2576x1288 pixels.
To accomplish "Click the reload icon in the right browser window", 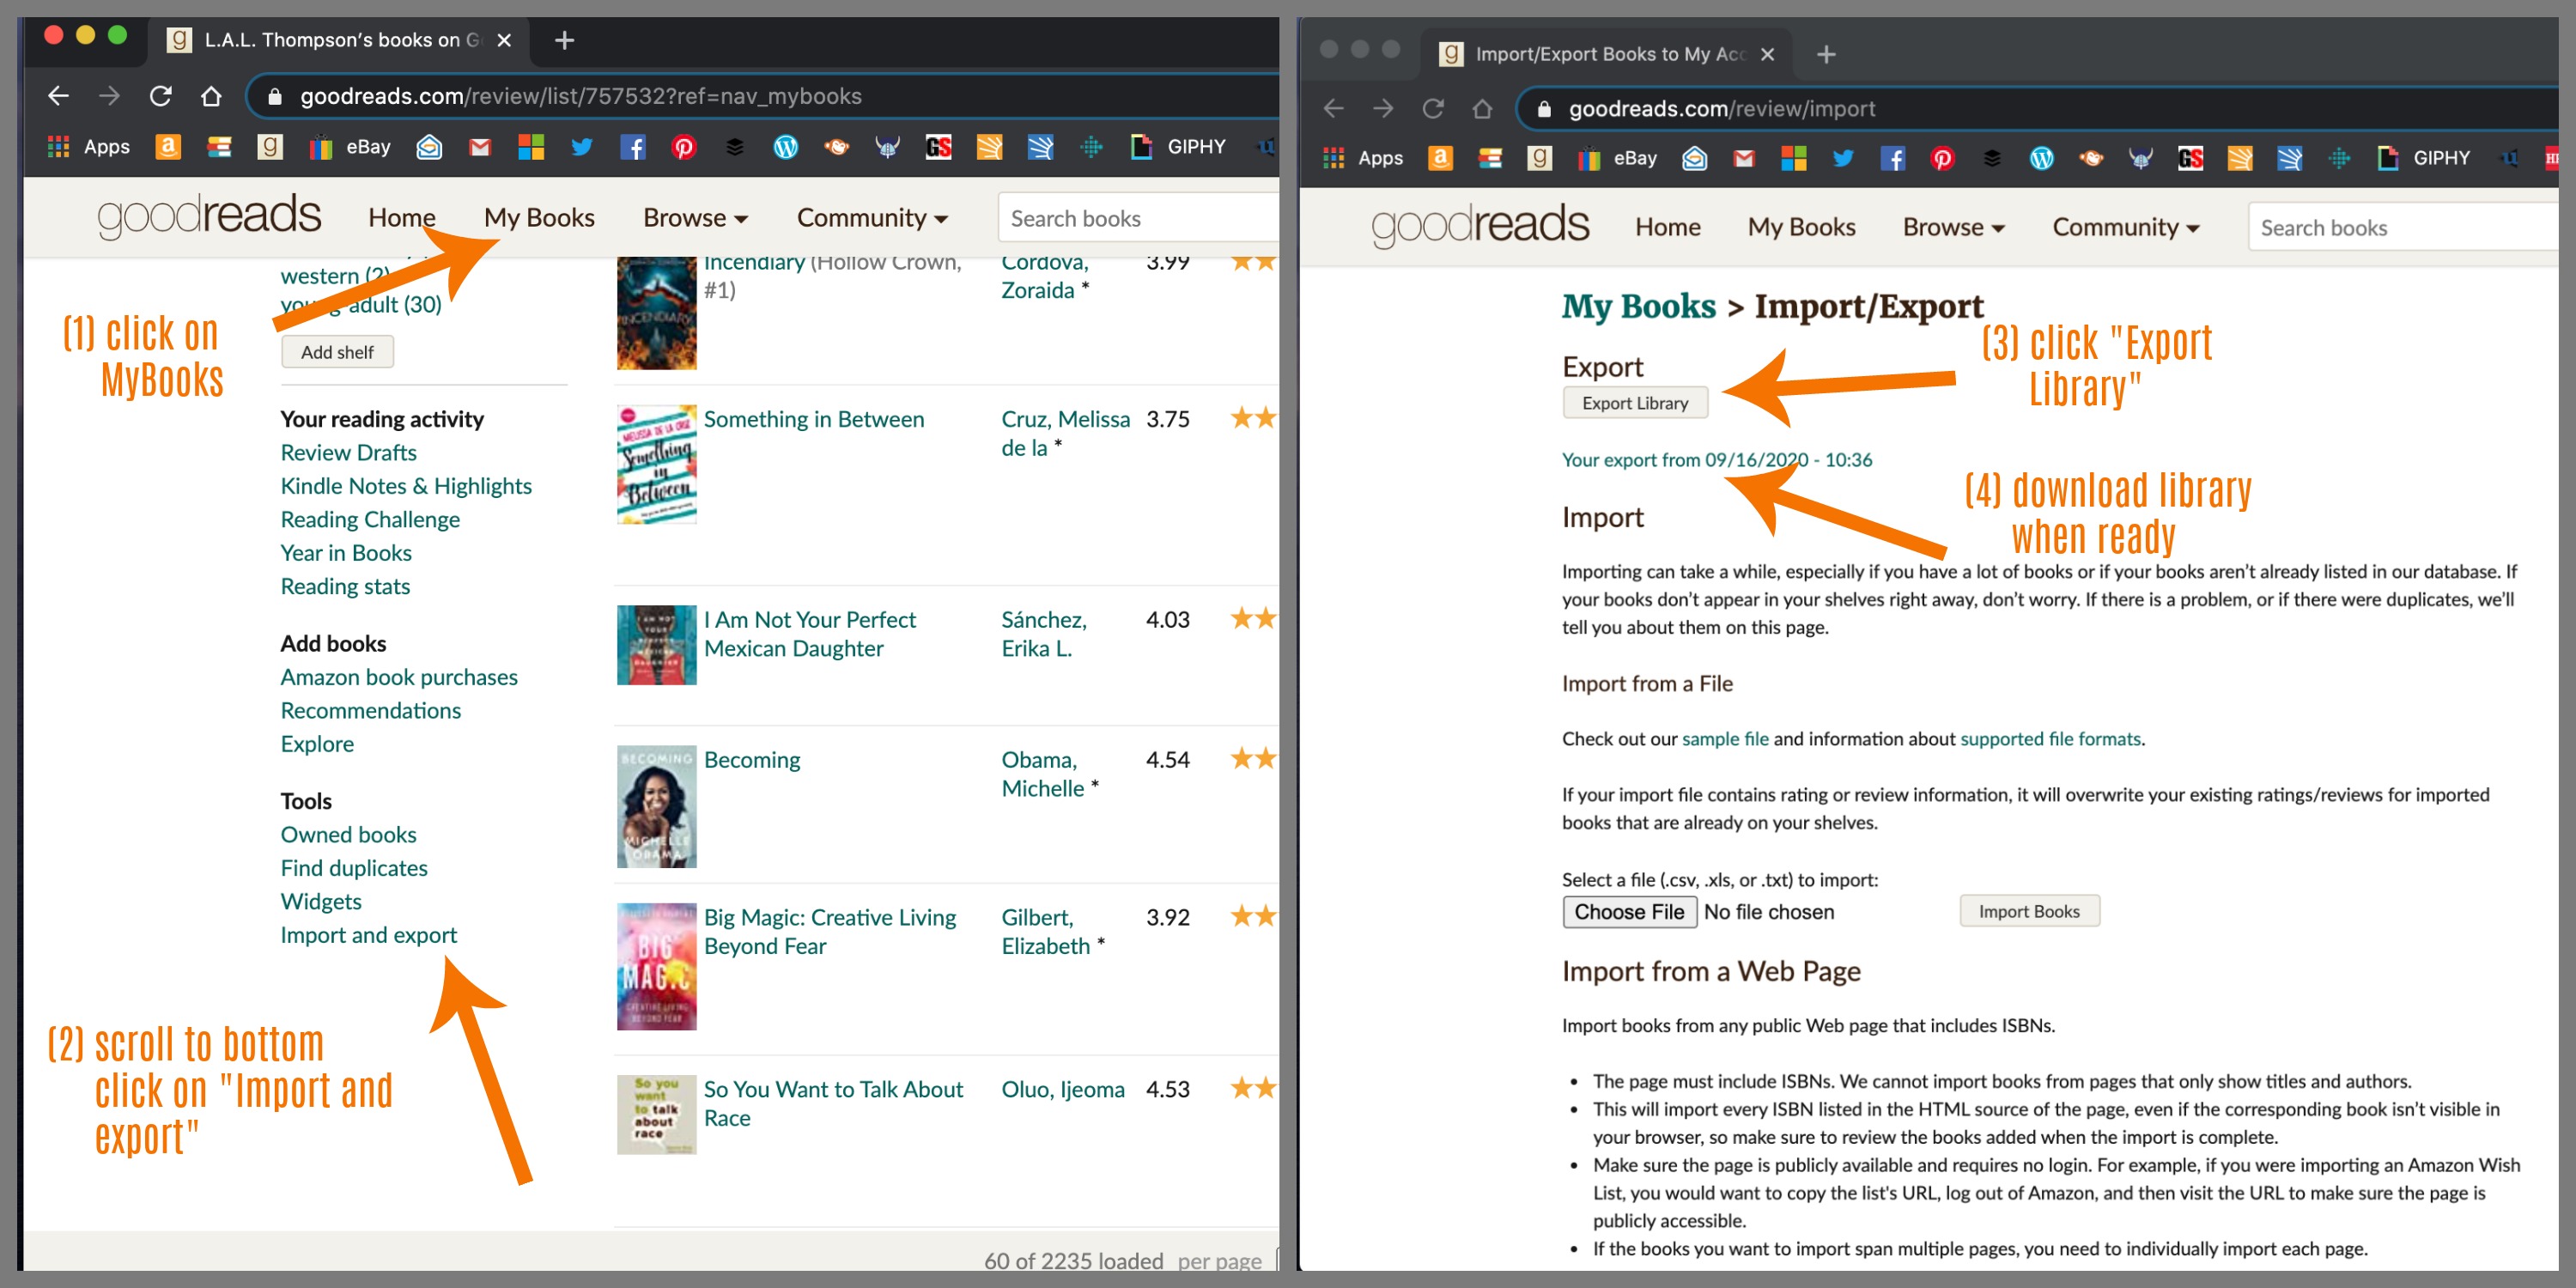I will 1433,108.
